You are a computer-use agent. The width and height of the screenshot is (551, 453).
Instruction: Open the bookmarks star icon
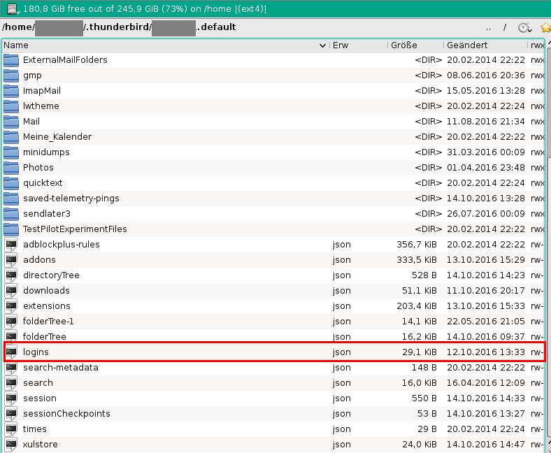tap(545, 28)
